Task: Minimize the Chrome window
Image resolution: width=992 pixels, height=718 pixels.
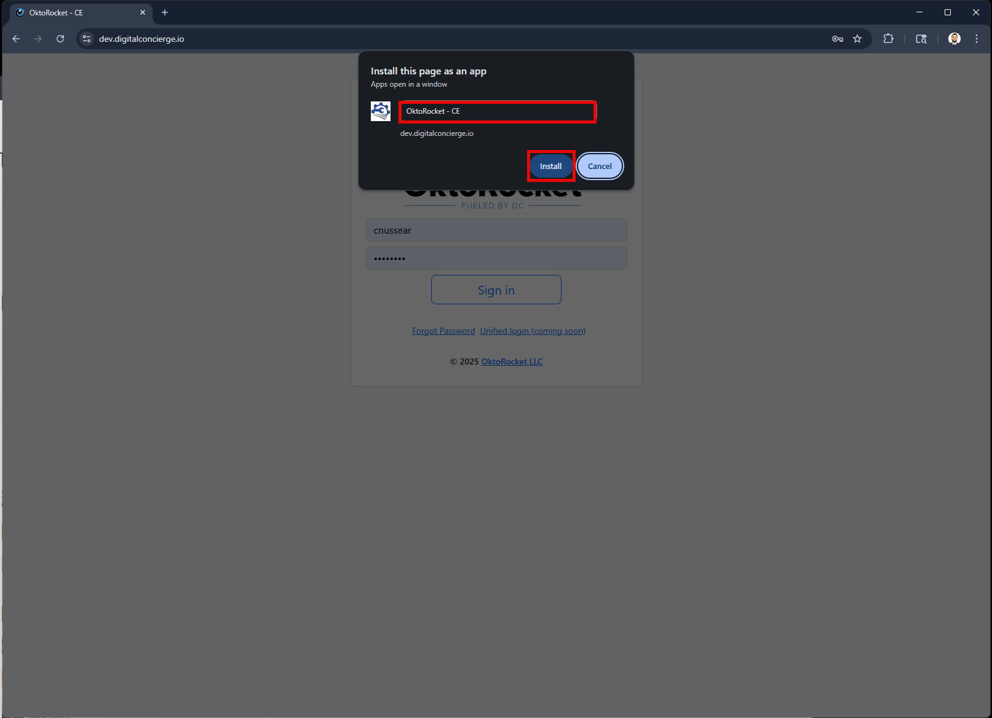Action: [x=919, y=12]
